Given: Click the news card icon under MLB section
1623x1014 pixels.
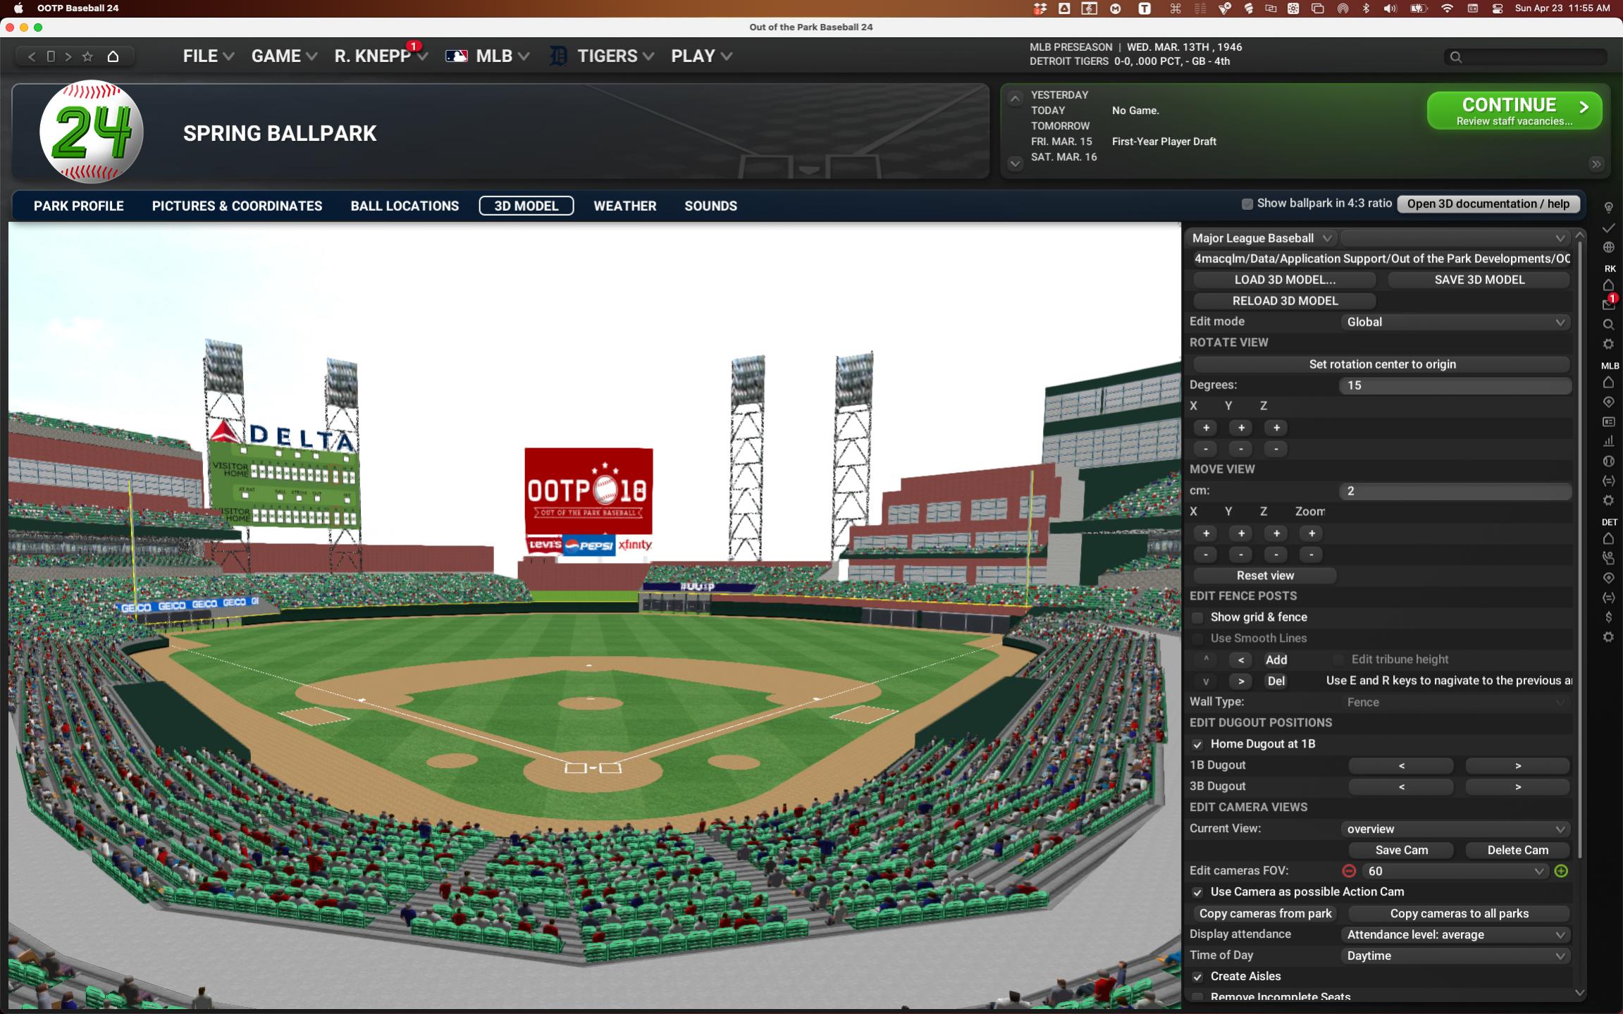Looking at the screenshot, I should [1608, 421].
